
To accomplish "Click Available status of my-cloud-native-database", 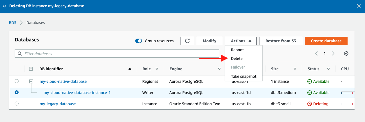I will point(318,81).
